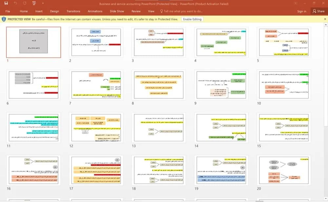Image resolution: width=328 pixels, height=202 pixels.
Task: Choose slide 16 thumbnail
Action: coord(33,170)
